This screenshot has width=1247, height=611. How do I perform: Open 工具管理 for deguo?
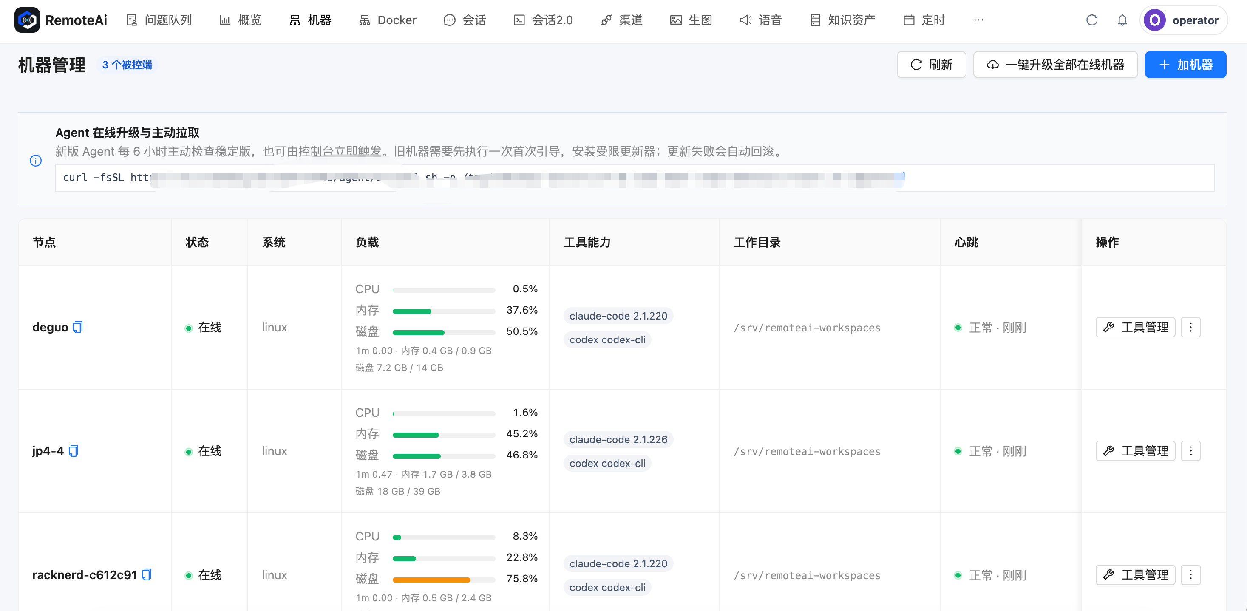1135,328
